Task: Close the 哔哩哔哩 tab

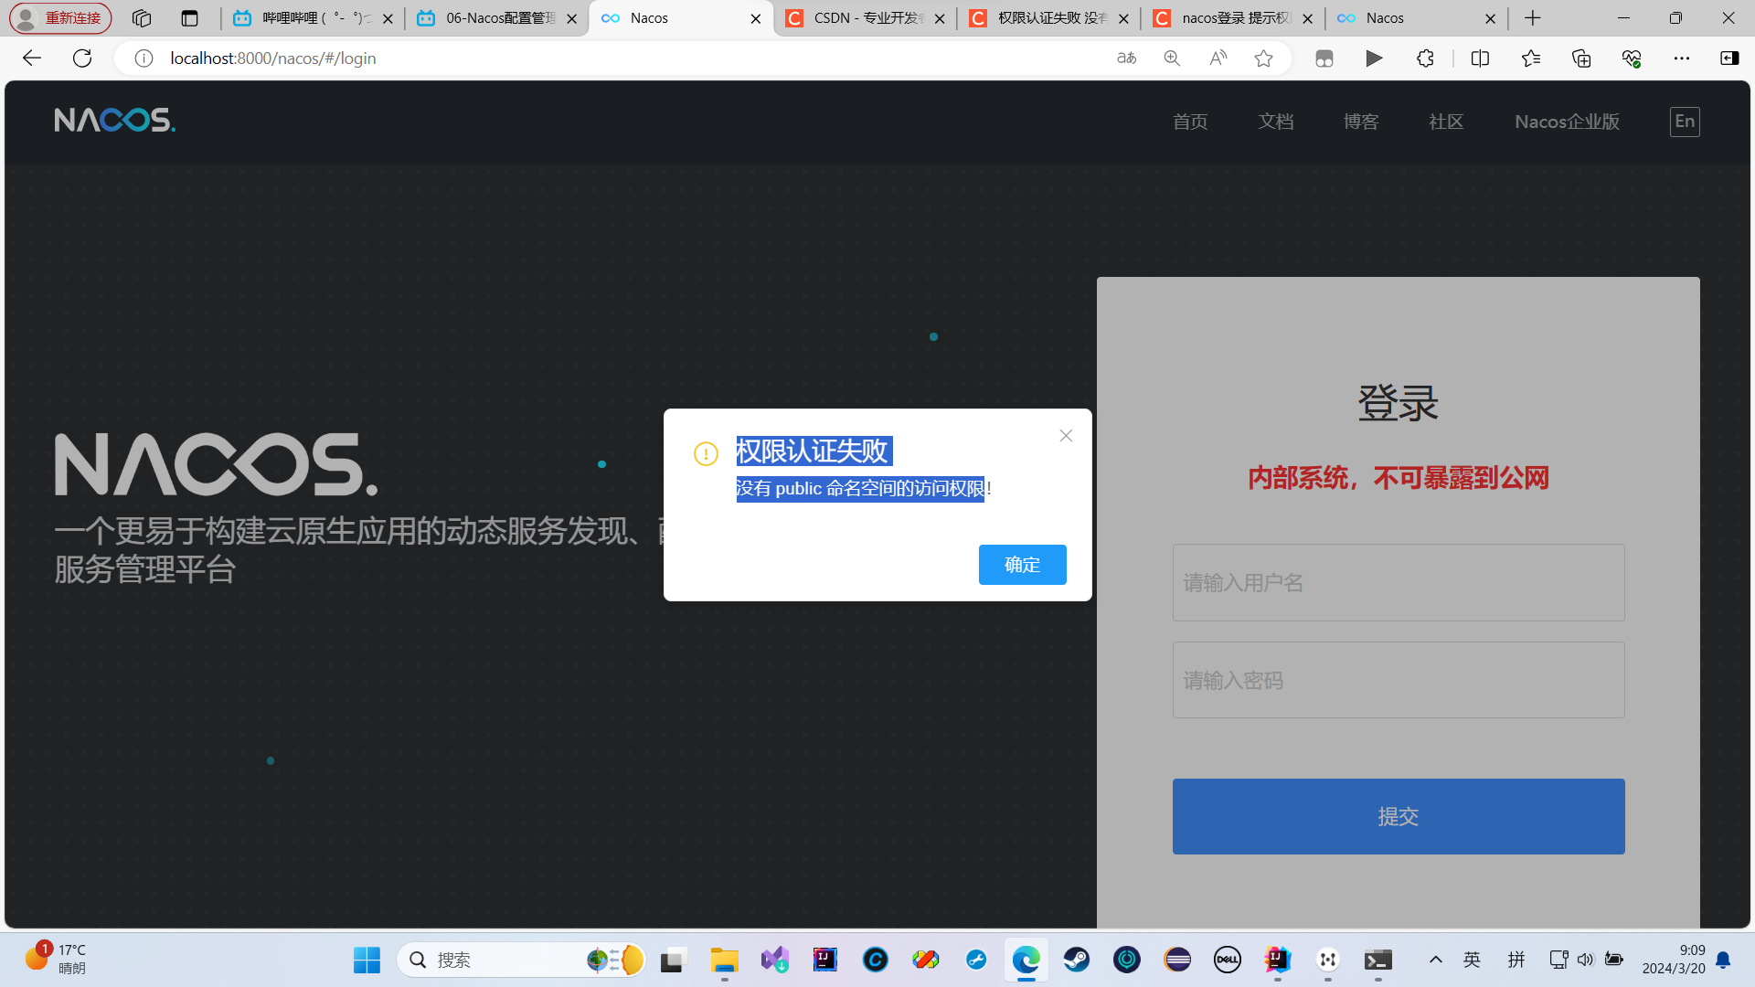Action: click(x=388, y=18)
